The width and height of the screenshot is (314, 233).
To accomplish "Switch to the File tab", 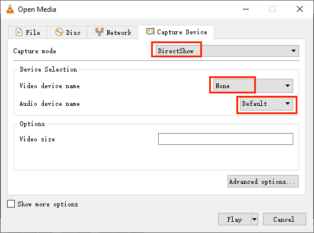I will click(x=28, y=32).
